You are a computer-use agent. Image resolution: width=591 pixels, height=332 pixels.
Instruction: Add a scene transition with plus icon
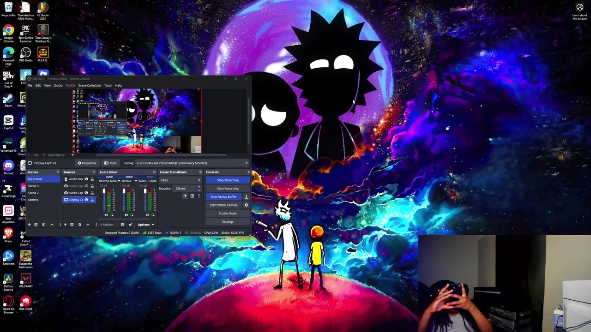185,196
